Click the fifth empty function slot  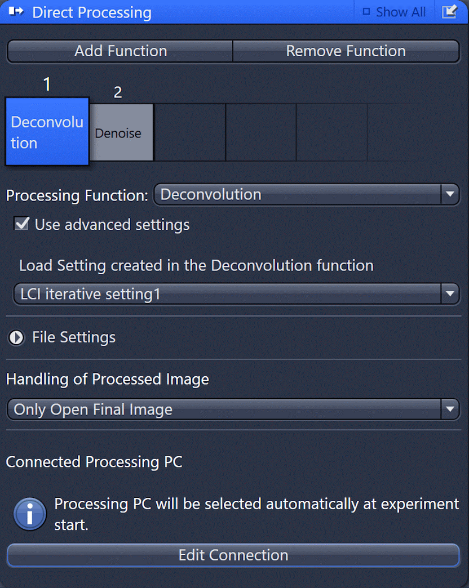(331, 132)
